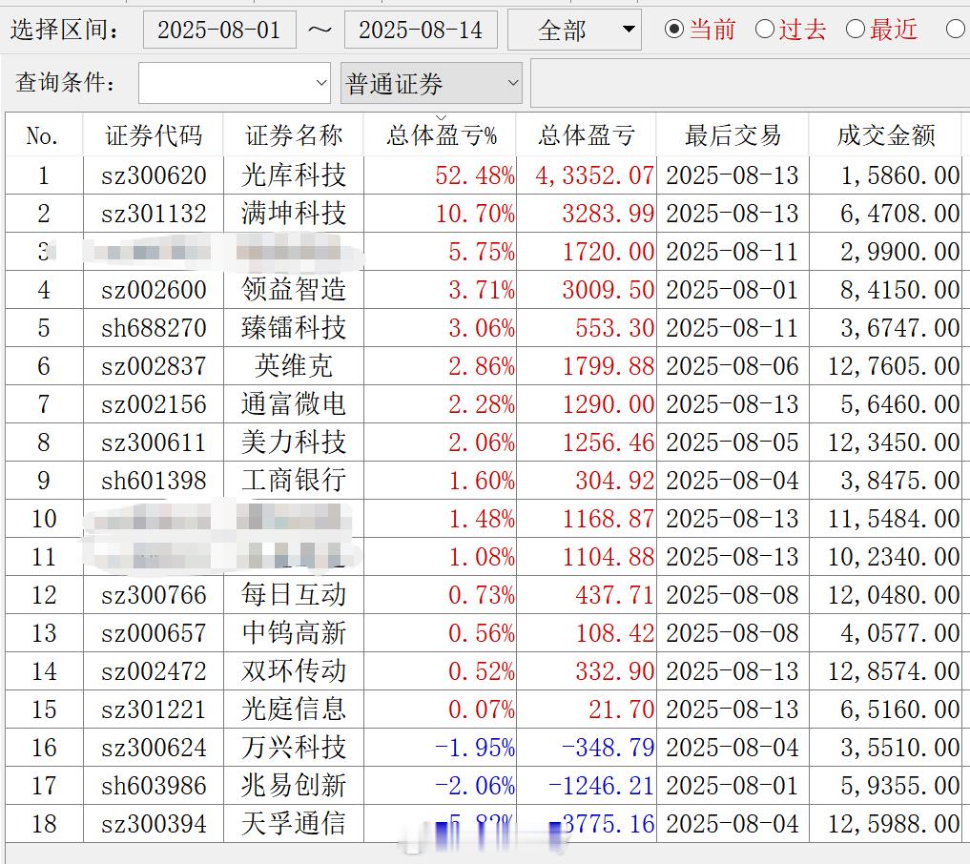Click the 证券代码 column header
The image size is (970, 864).
[154, 135]
